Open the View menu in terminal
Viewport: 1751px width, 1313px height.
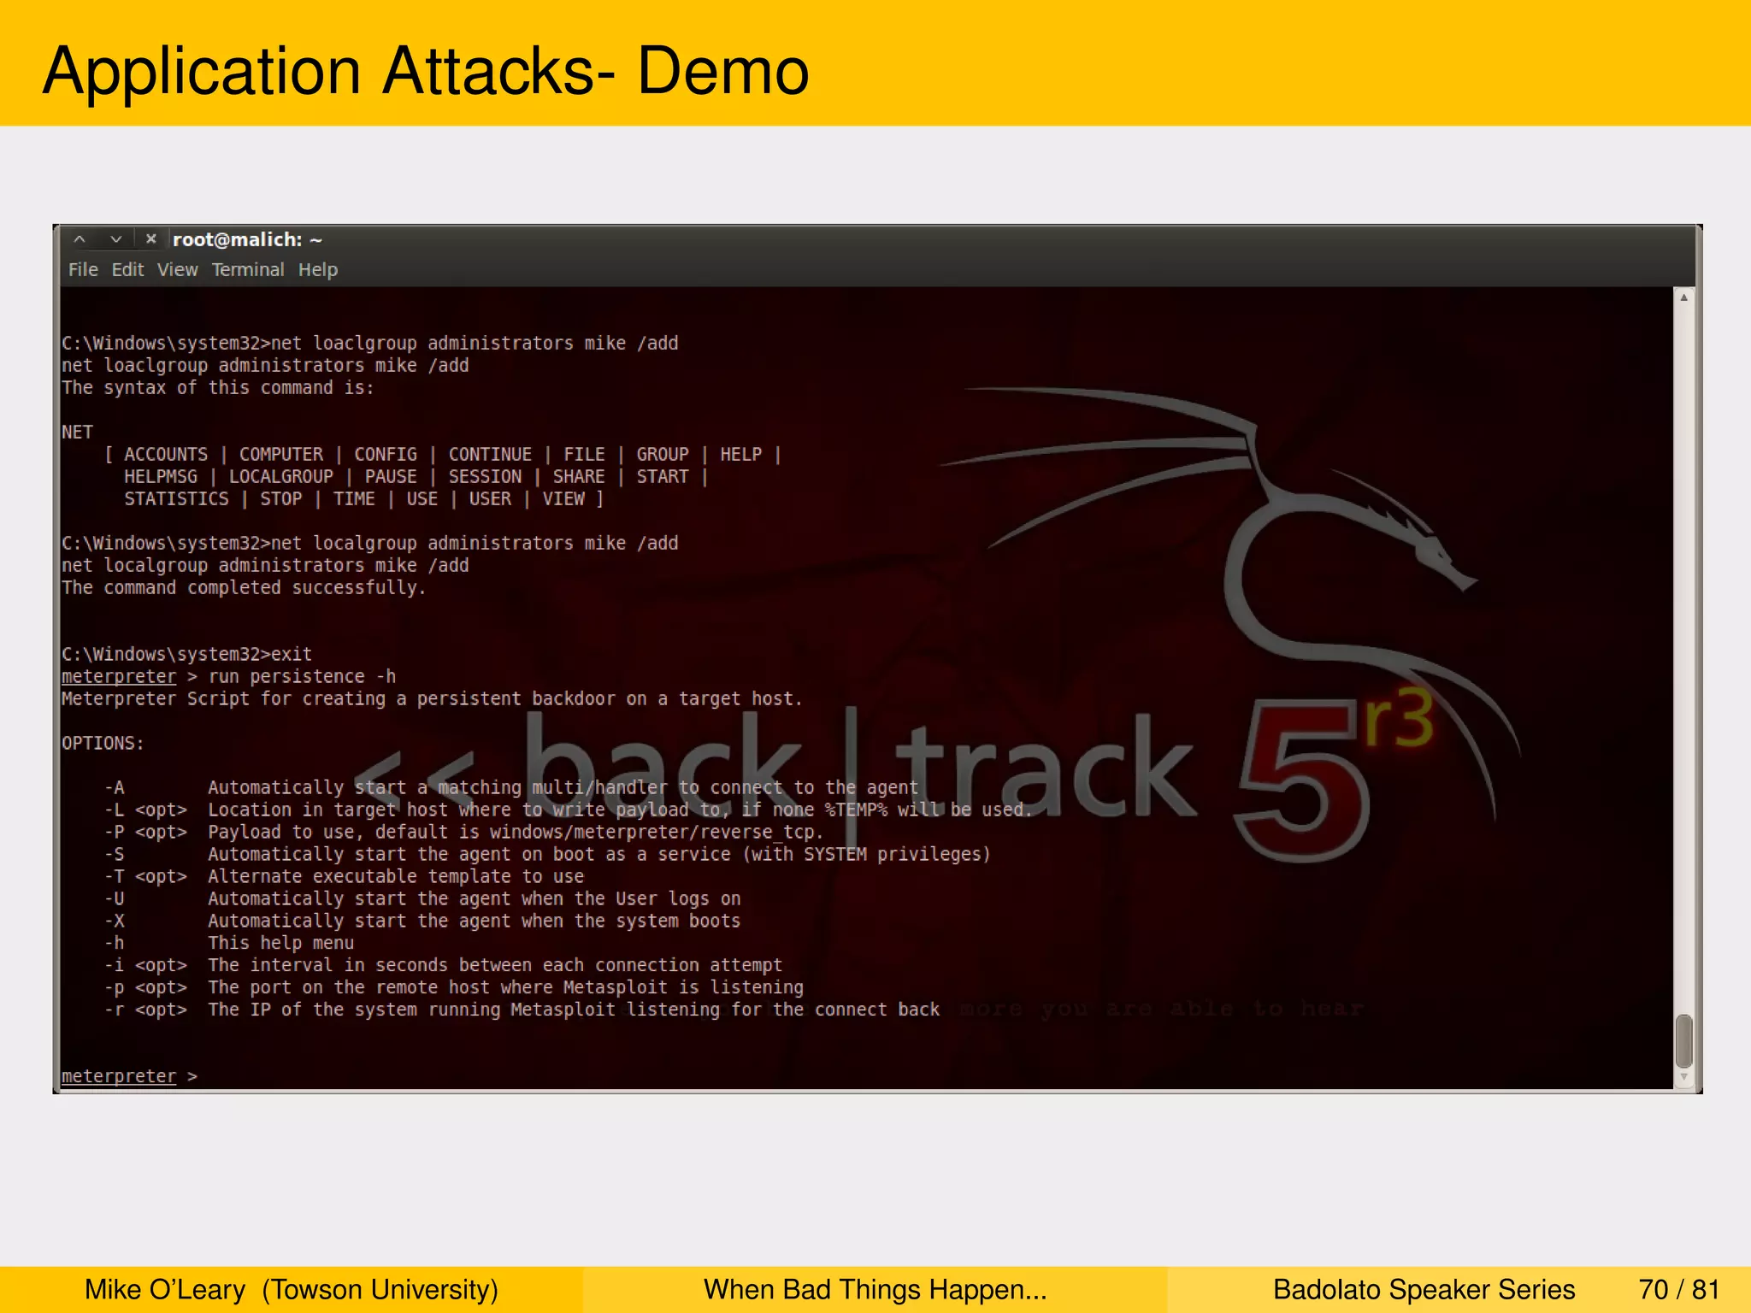point(177,270)
